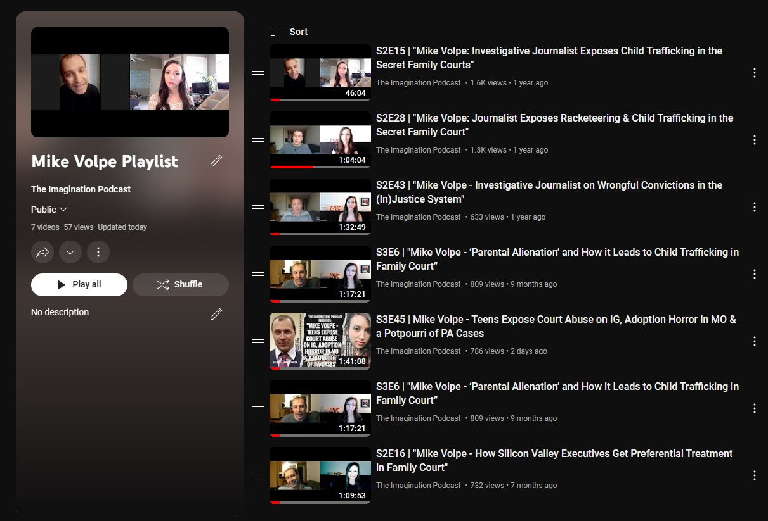
Task: Click the 1:04:04 duration badge
Action: pos(352,160)
